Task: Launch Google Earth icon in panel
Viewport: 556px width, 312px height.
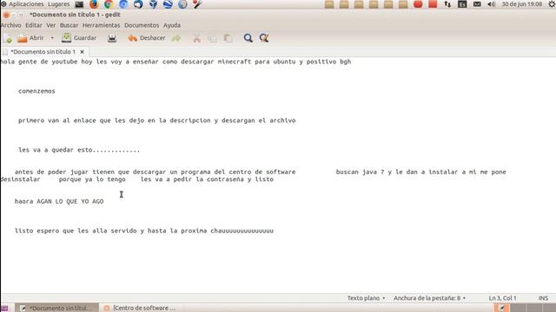Action: (x=168, y=4)
